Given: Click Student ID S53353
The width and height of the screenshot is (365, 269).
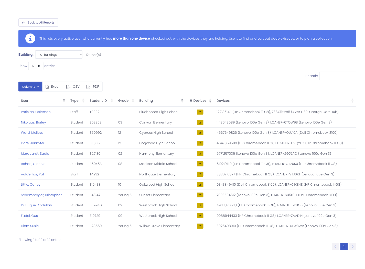Looking at the screenshot, I should 95,122.
